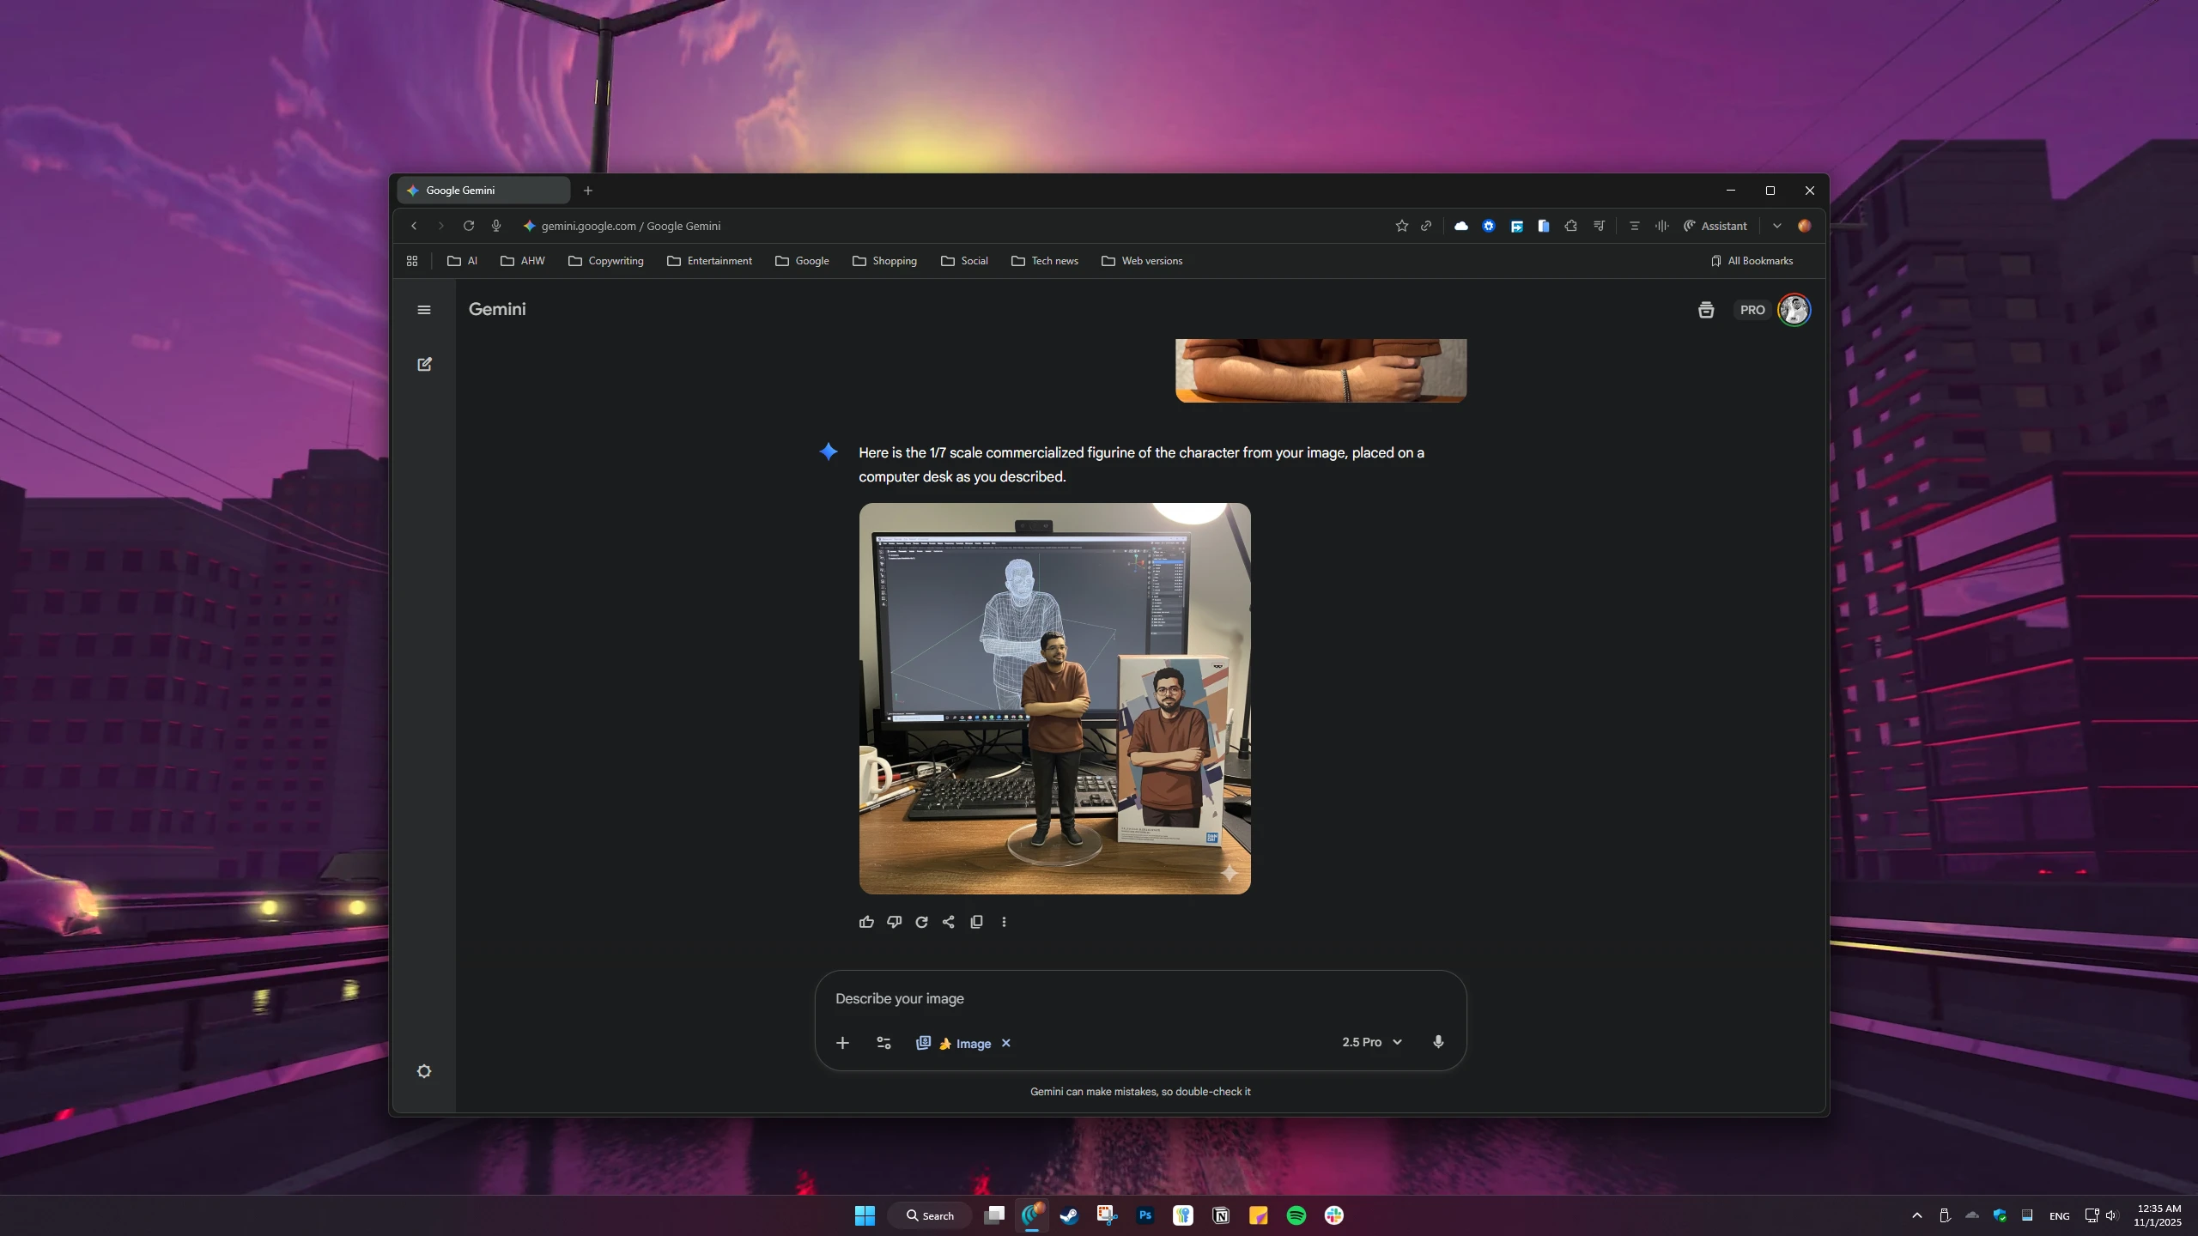Viewport: 2198px width, 1236px height.
Task: Click the thumbs down feedback icon
Action: click(894, 922)
